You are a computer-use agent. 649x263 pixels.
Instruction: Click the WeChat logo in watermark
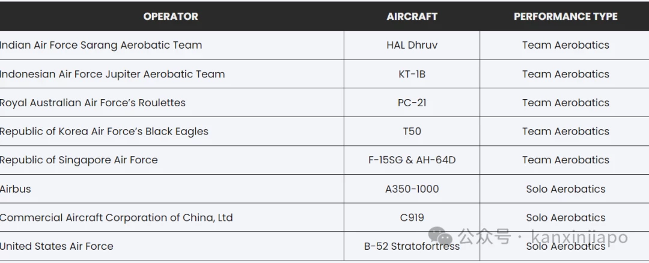pos(440,236)
